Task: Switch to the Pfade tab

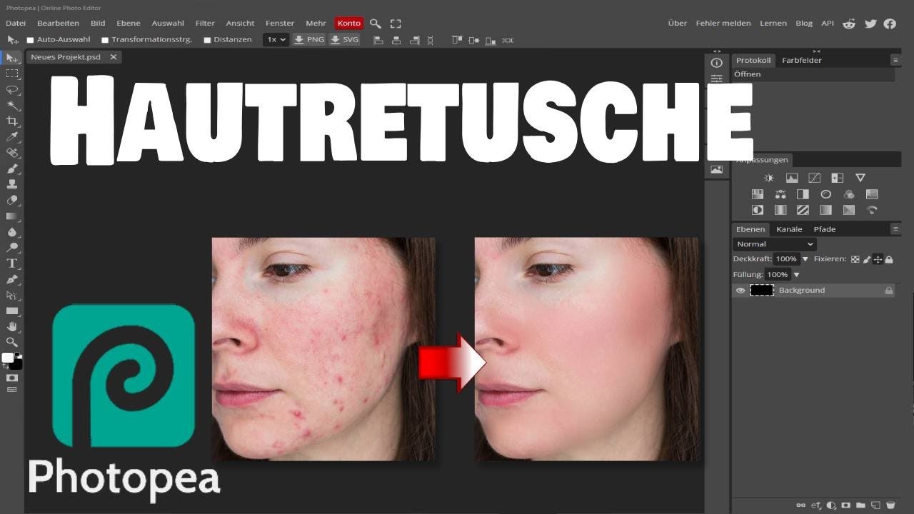Action: click(x=825, y=229)
